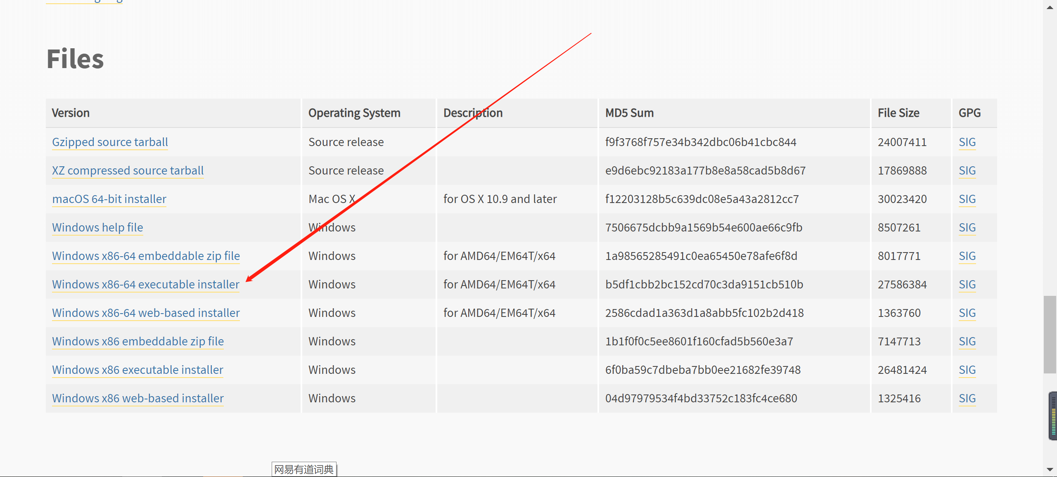Open SIG link for Gzipped source tarball
The width and height of the screenshot is (1057, 477).
point(967,142)
